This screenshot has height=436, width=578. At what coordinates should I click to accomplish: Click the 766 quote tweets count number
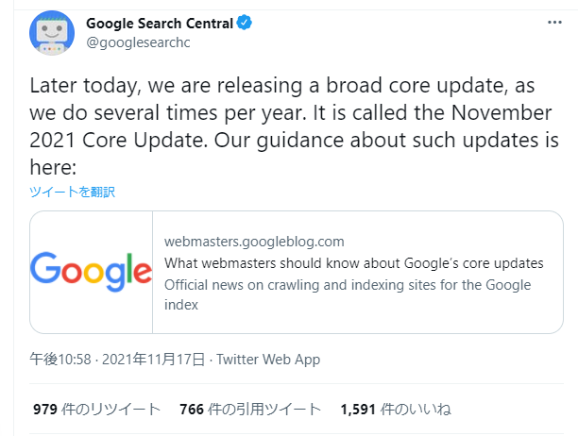[x=192, y=410]
